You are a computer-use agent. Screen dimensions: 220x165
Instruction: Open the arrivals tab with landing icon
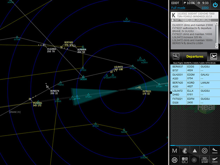coord(176,56)
